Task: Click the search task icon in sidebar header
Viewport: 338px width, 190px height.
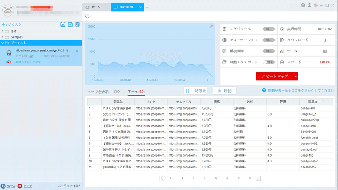Action: [78, 25]
